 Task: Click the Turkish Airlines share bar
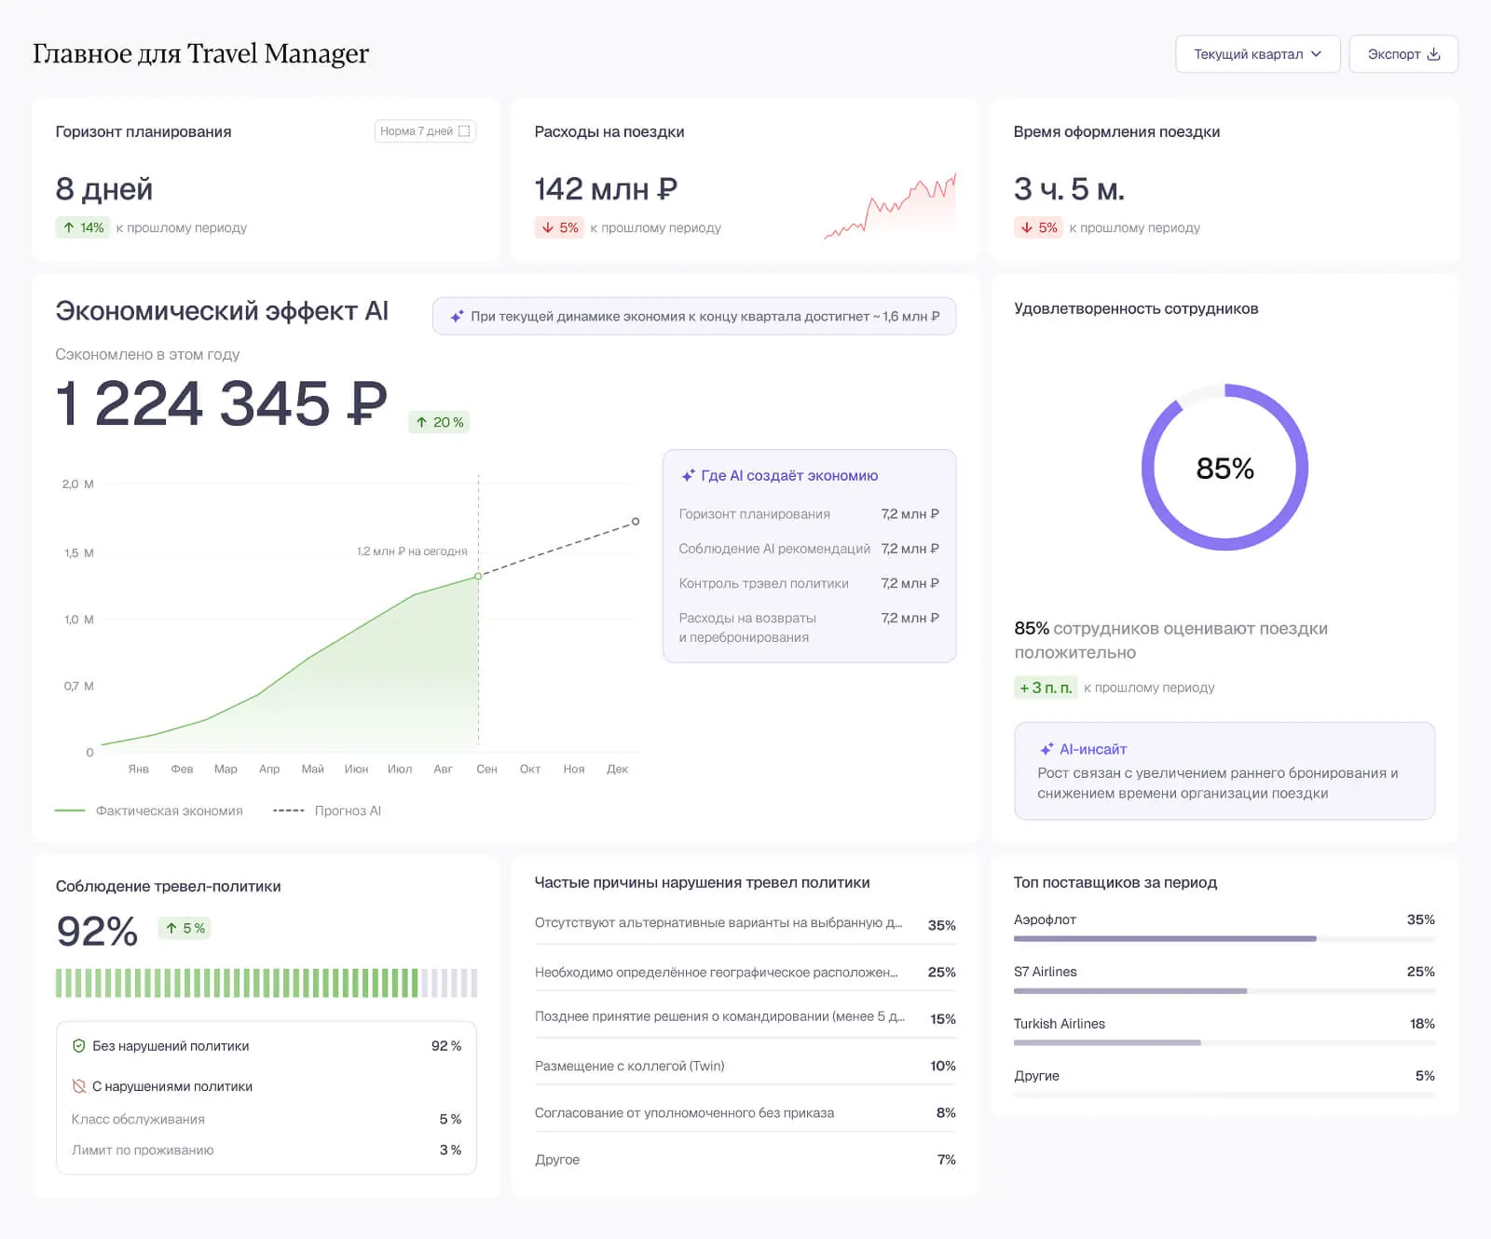(x=1224, y=1043)
